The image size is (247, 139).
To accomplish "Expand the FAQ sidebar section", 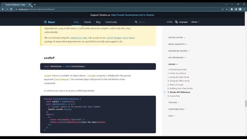I will click(x=171, y=116).
